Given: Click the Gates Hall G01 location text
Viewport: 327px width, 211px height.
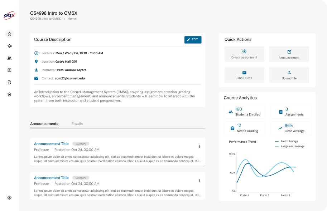Looking at the screenshot, I should click(x=66, y=62).
